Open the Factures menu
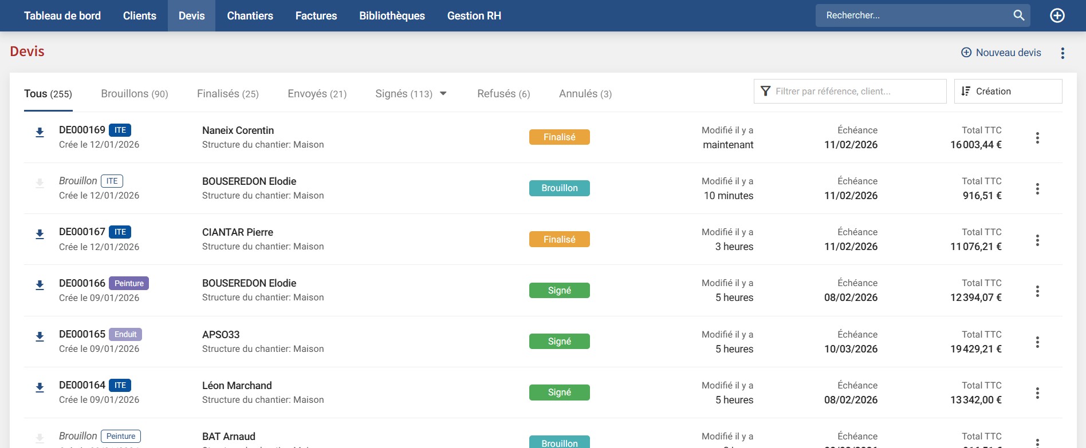The image size is (1086, 448). coord(316,16)
